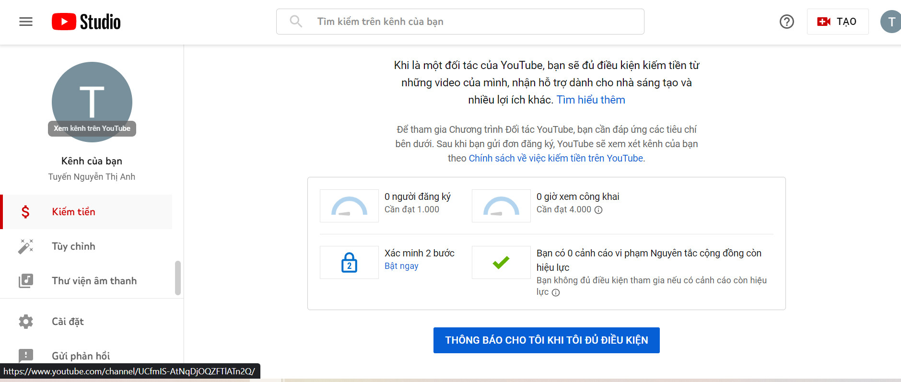Click the Kênh của bạn heading
Viewport: 901px width, 382px height.
pyautogui.click(x=92, y=161)
